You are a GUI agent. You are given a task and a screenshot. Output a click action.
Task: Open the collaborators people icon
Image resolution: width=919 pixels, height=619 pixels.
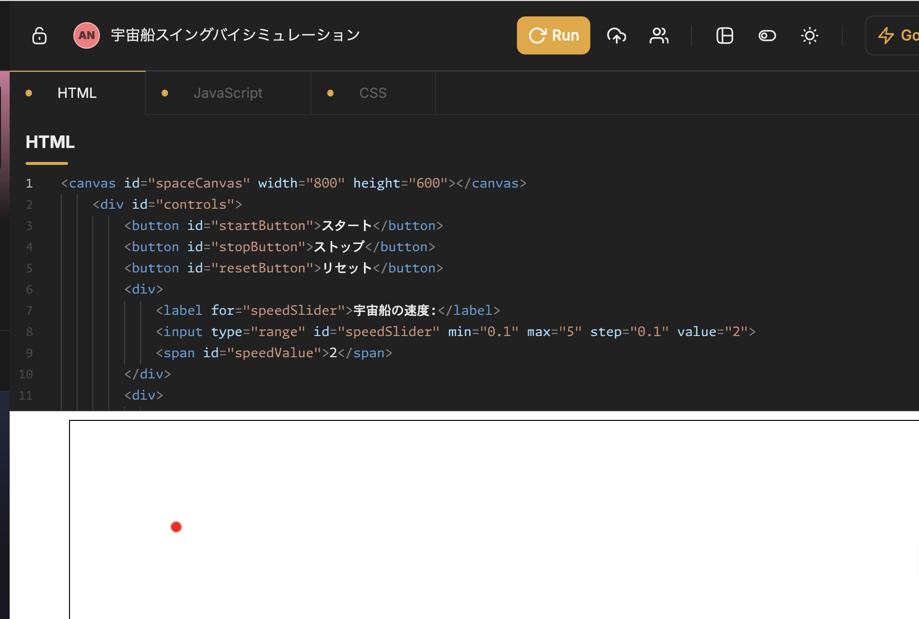click(659, 36)
